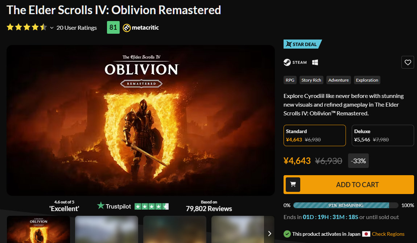Select the Deluxe edition option
417x243 pixels.
coord(383,135)
